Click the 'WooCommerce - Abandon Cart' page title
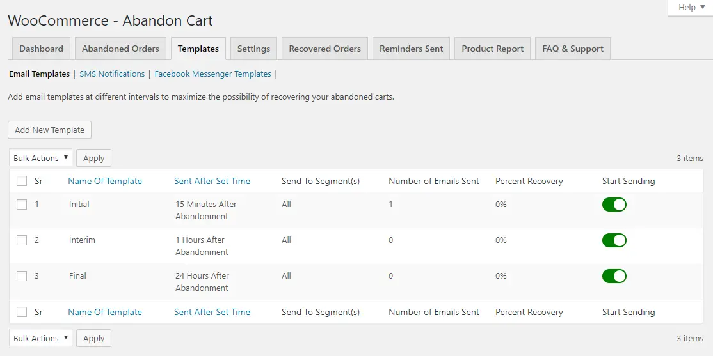Screen dimensions: 713x356 click(x=111, y=20)
